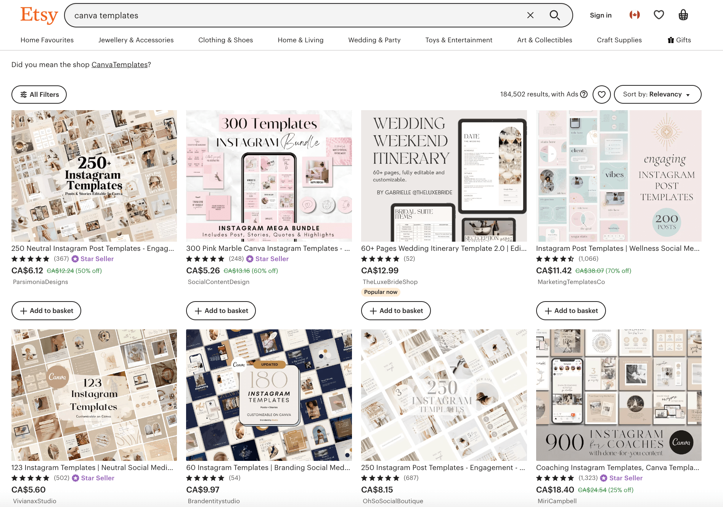Open the Clothing & Shoes category
The image size is (723, 507).
coord(225,40)
